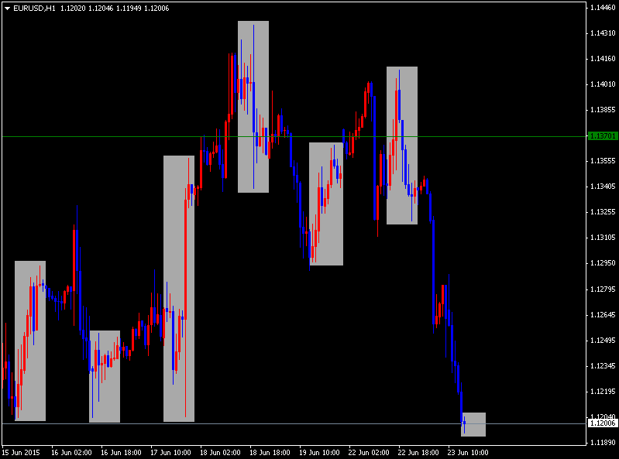619x459 pixels.
Task: Click the 23 Jun 10:00 time label
Action: tap(468, 452)
